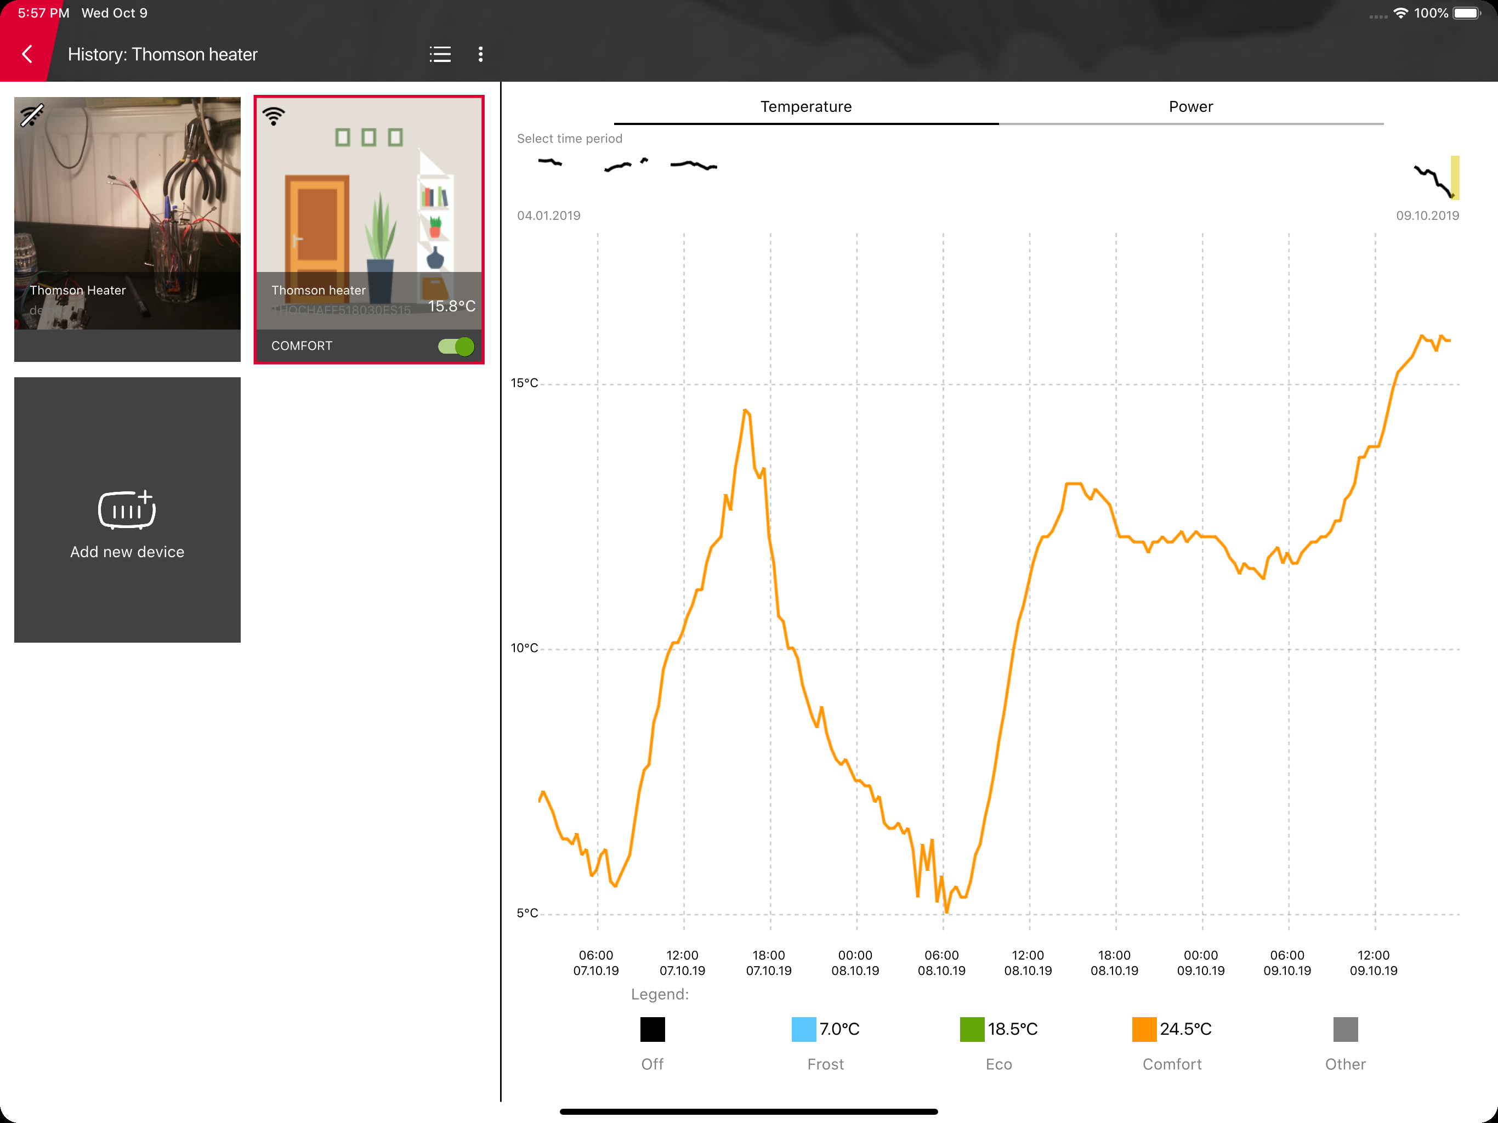Tap the Wi-Fi icon in status bar
Viewport: 1498px width, 1123px height.
[1400, 13]
